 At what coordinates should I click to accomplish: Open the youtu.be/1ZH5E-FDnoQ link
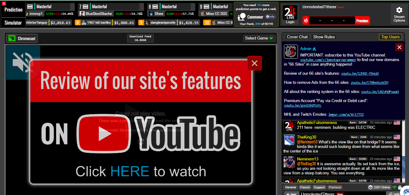[x=360, y=74]
